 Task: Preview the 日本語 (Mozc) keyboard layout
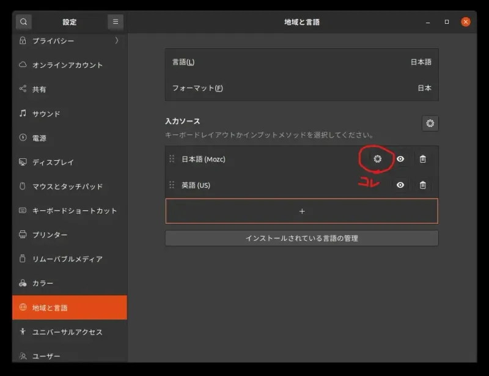pyautogui.click(x=400, y=158)
